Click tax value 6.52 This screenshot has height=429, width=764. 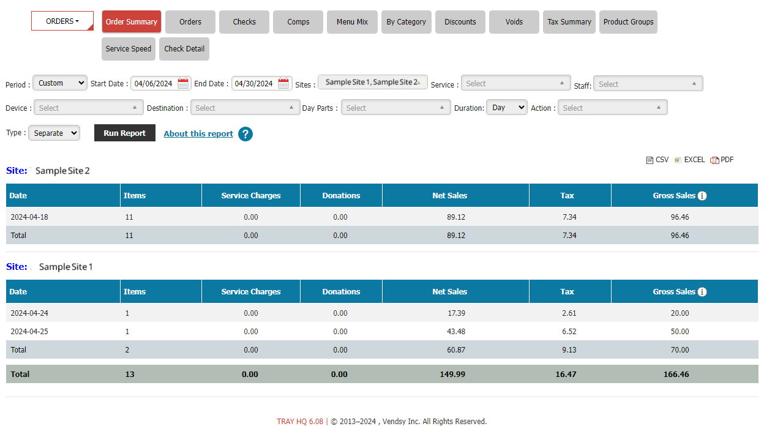[569, 332]
